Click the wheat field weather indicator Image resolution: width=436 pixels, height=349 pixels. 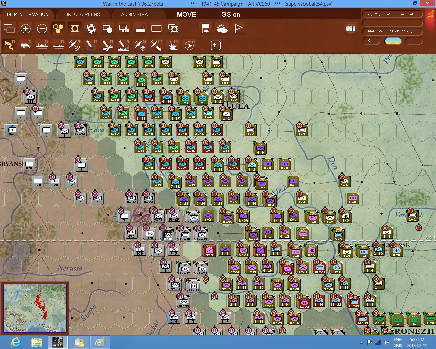(393, 41)
